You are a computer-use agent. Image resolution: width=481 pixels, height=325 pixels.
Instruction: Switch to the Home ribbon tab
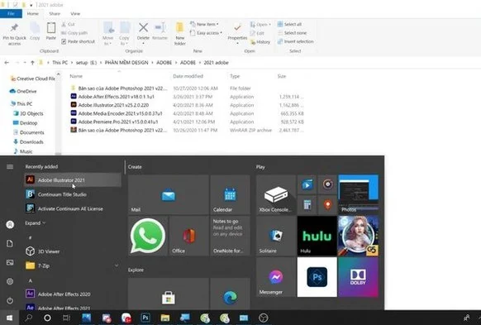33,13
